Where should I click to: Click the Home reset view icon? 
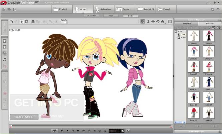163,22
